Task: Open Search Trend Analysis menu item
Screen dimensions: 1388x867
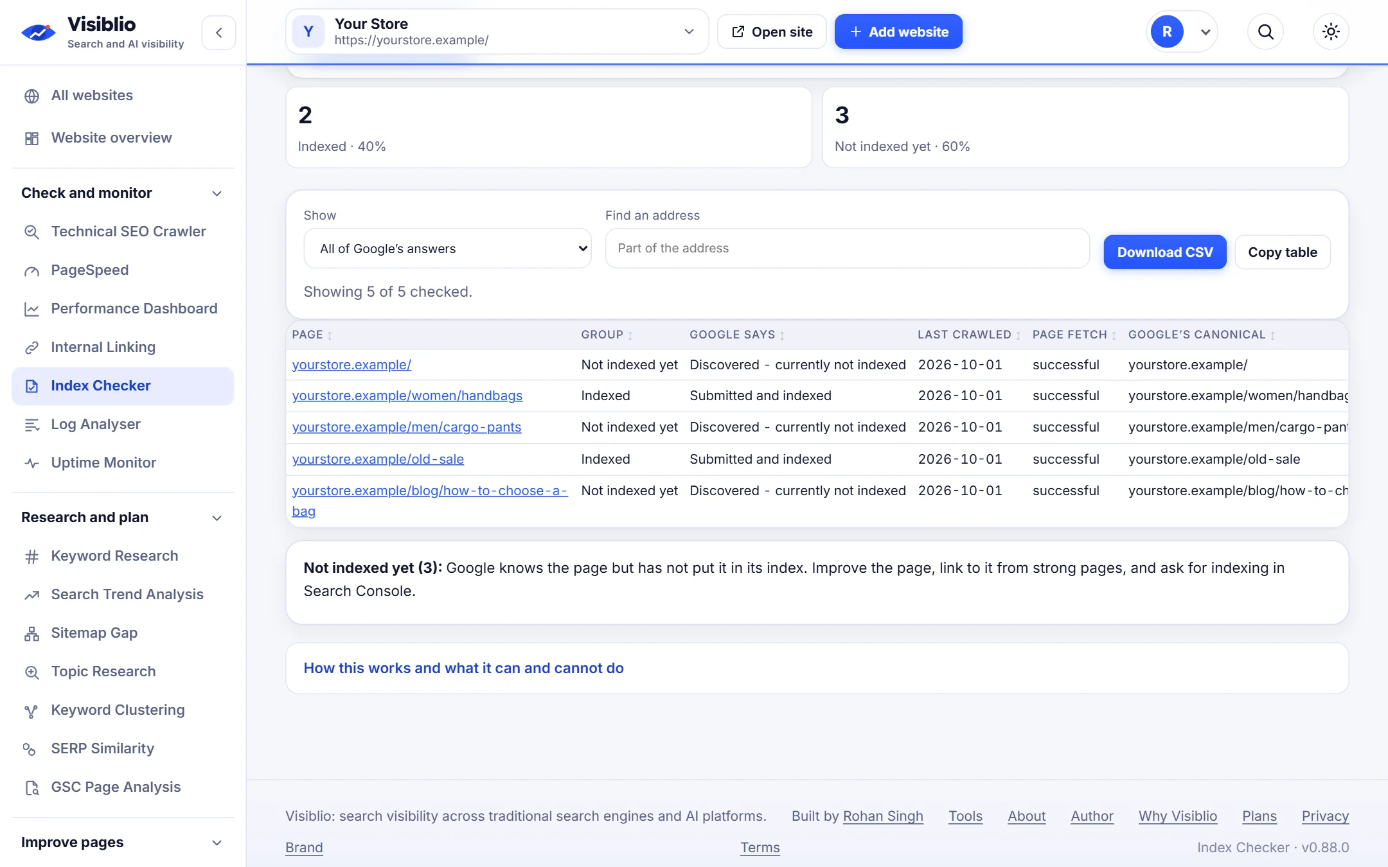Action: coord(123,595)
